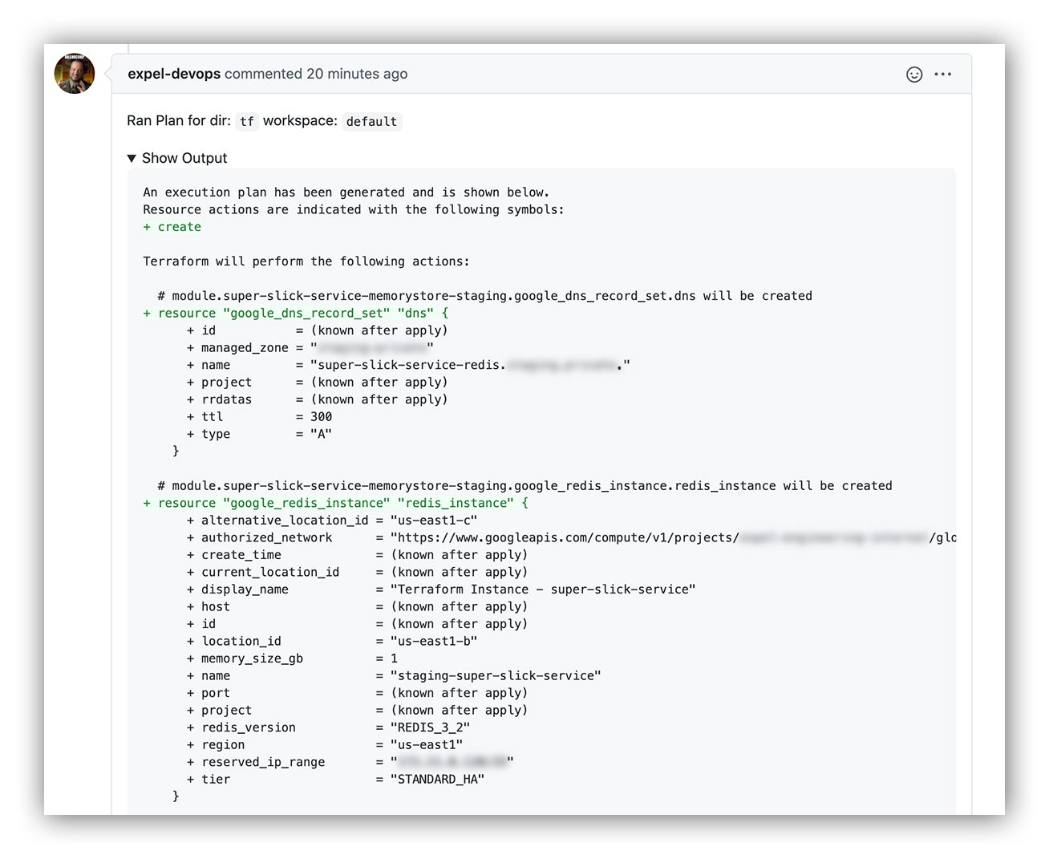Select the 'tf' directory code label
The image size is (1049, 859).
pyautogui.click(x=247, y=121)
